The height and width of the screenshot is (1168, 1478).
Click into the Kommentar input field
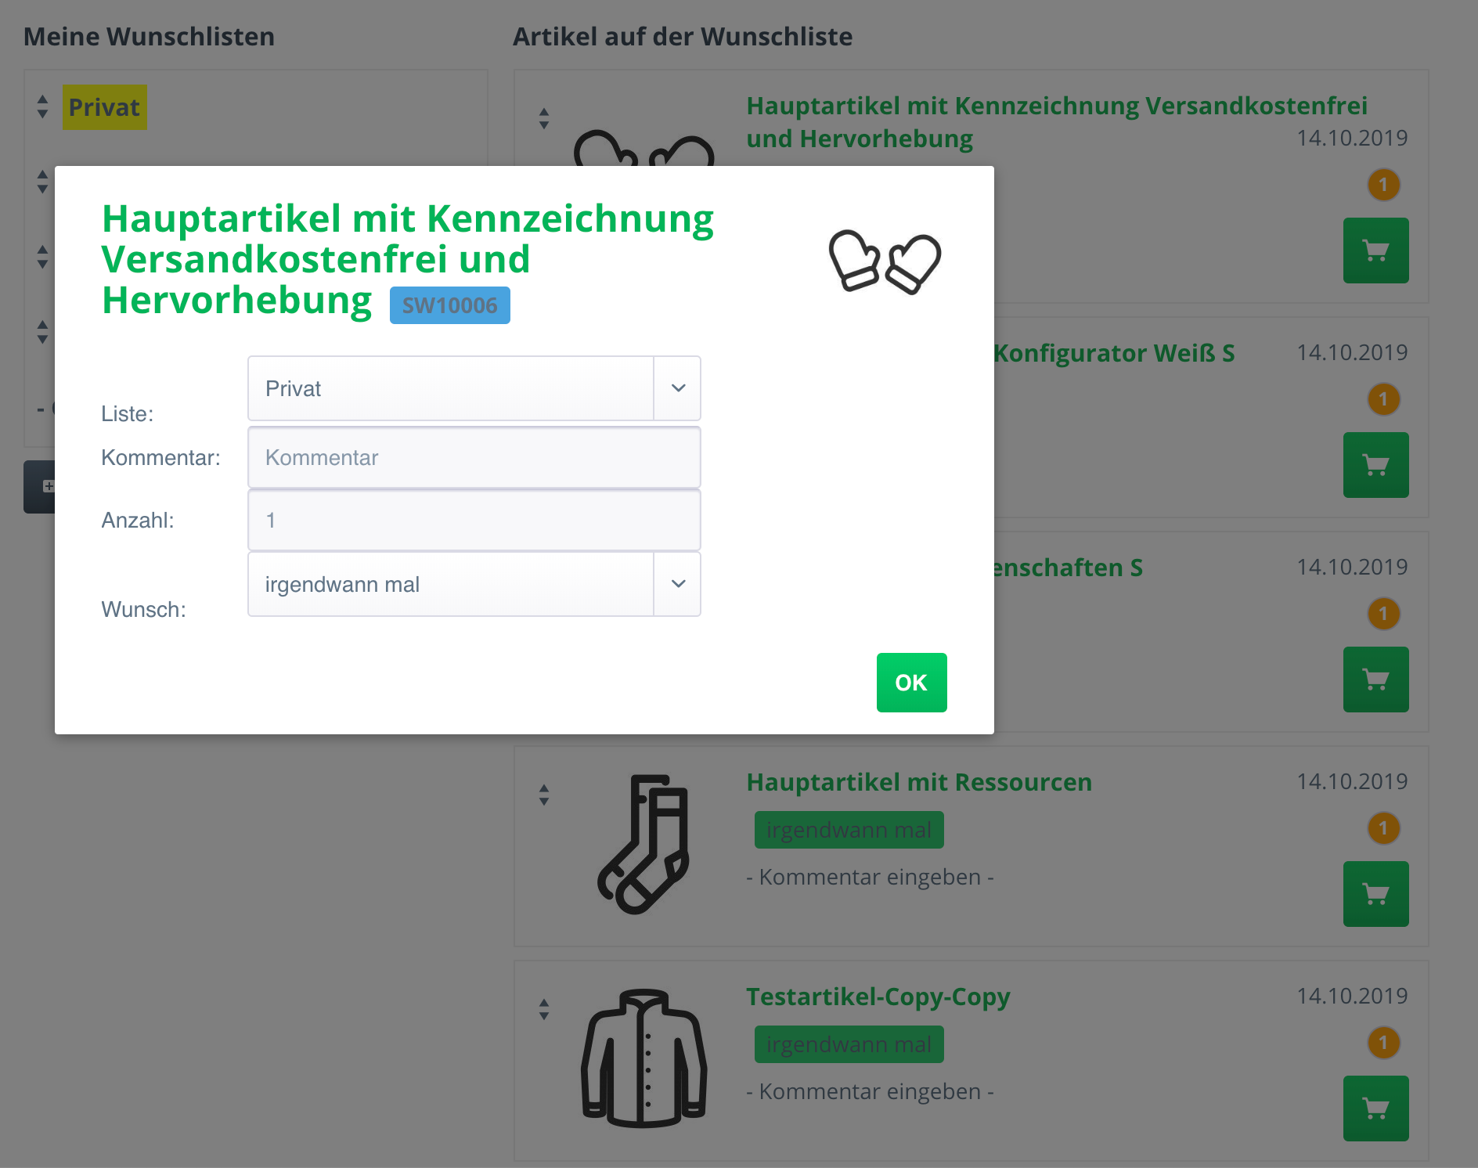point(474,457)
